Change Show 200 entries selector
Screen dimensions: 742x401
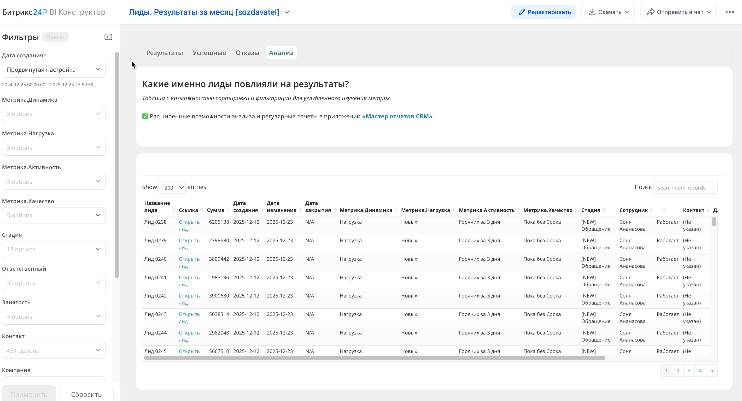(x=172, y=187)
